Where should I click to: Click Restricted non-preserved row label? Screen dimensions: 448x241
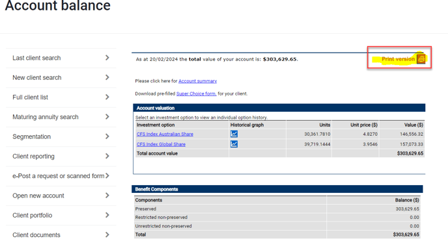pyautogui.click(x=161, y=218)
